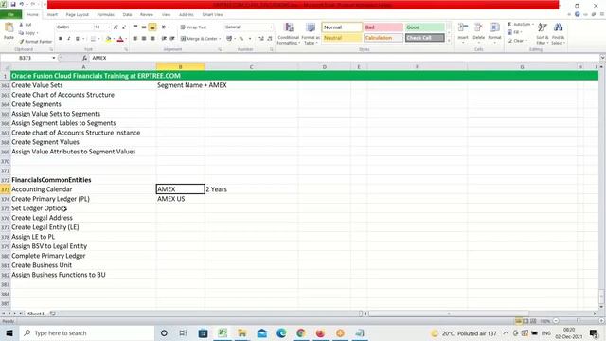This screenshot has height=341, width=606.
Task: Click the accounting number format icon
Action: tap(229, 39)
